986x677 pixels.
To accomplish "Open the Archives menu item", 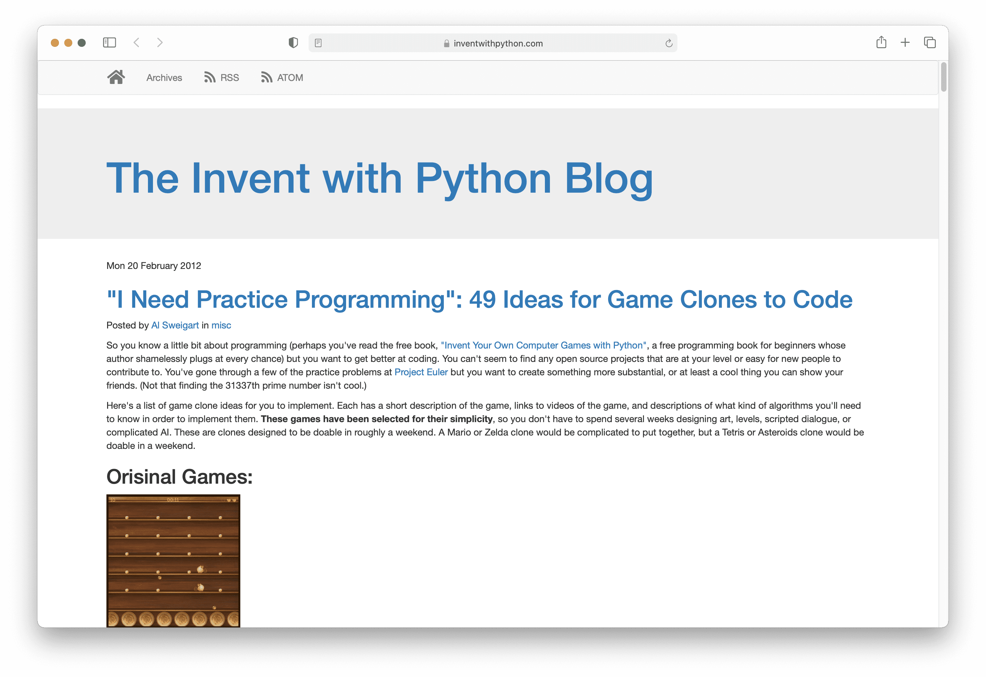I will point(164,78).
